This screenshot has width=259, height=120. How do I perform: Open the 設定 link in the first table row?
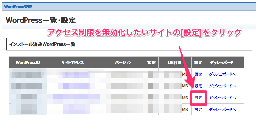click(x=198, y=74)
